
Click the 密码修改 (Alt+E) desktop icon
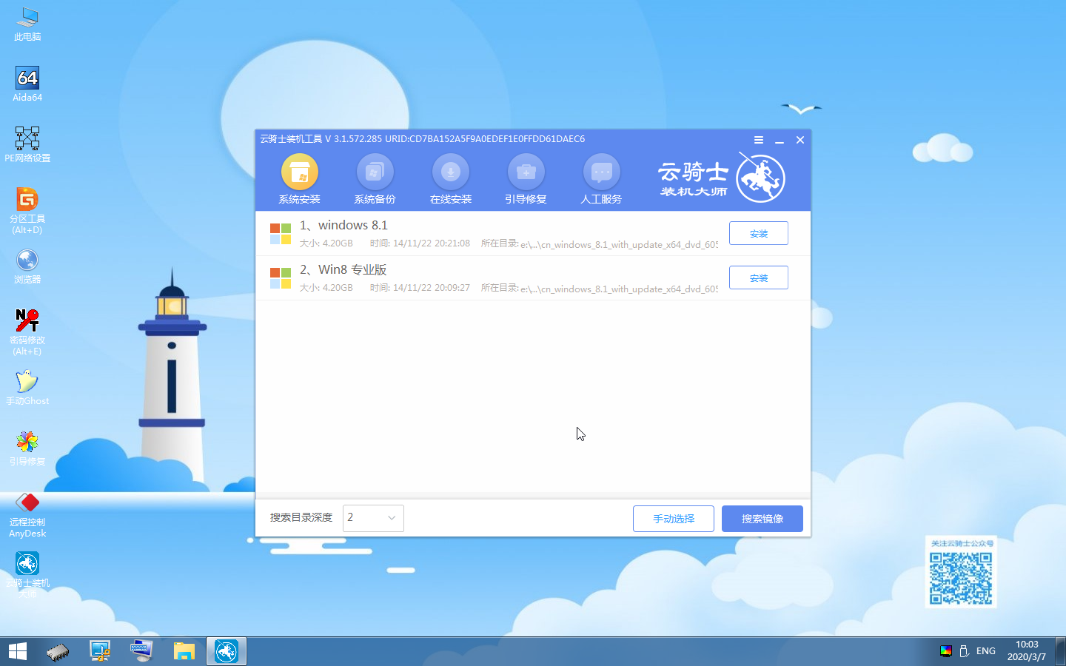(27, 332)
